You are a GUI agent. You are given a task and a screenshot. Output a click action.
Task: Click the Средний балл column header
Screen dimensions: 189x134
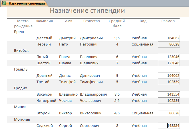click(117, 23)
